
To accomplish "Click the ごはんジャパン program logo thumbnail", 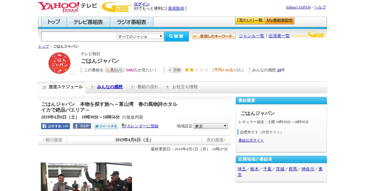I will (x=60, y=63).
